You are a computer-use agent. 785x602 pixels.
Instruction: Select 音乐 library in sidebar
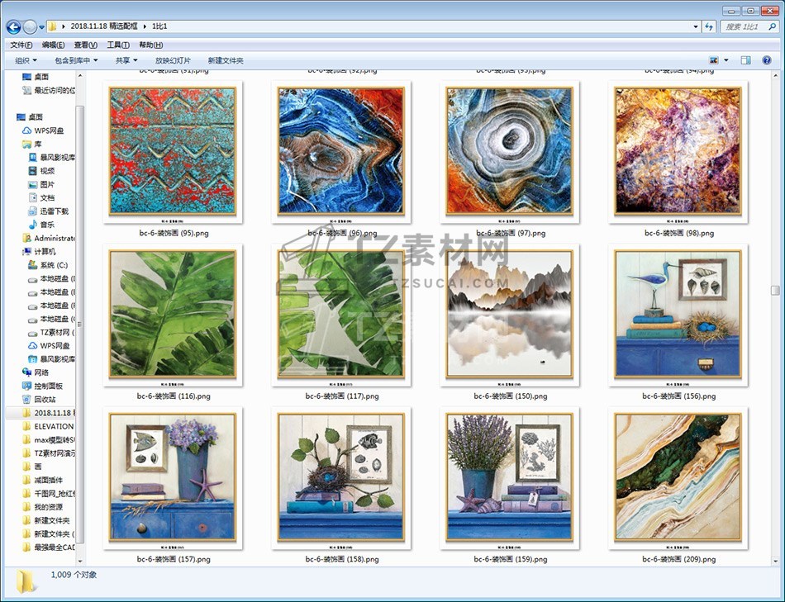[x=46, y=225]
